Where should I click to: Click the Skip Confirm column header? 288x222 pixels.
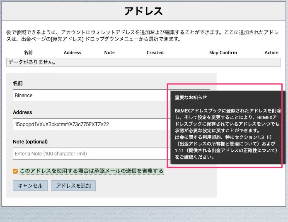click(x=223, y=53)
